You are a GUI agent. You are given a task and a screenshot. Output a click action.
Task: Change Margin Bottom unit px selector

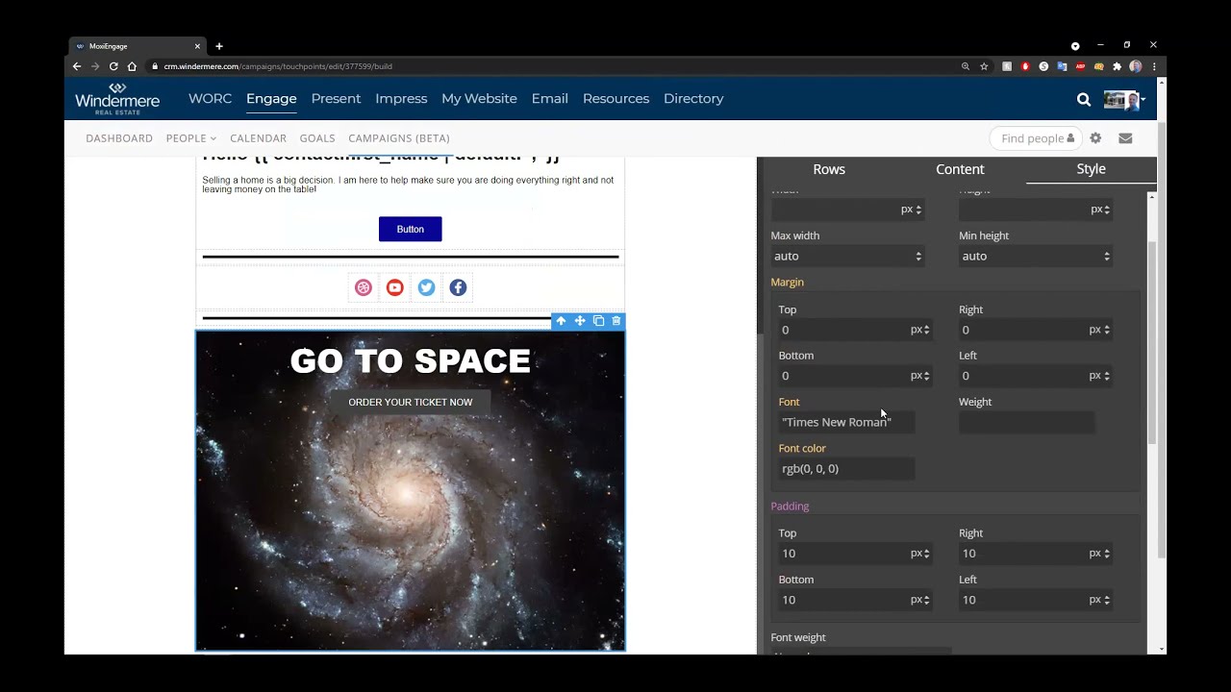click(920, 376)
